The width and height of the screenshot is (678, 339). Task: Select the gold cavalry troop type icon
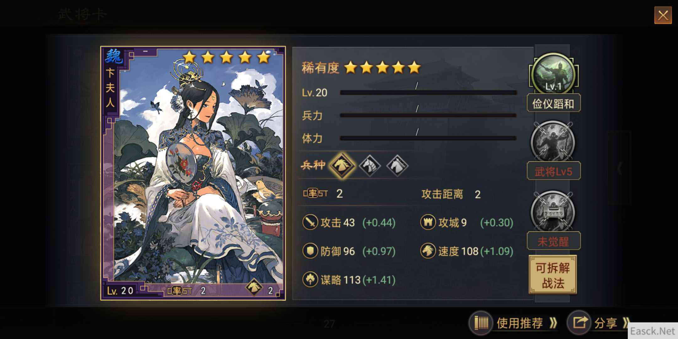[x=342, y=165]
